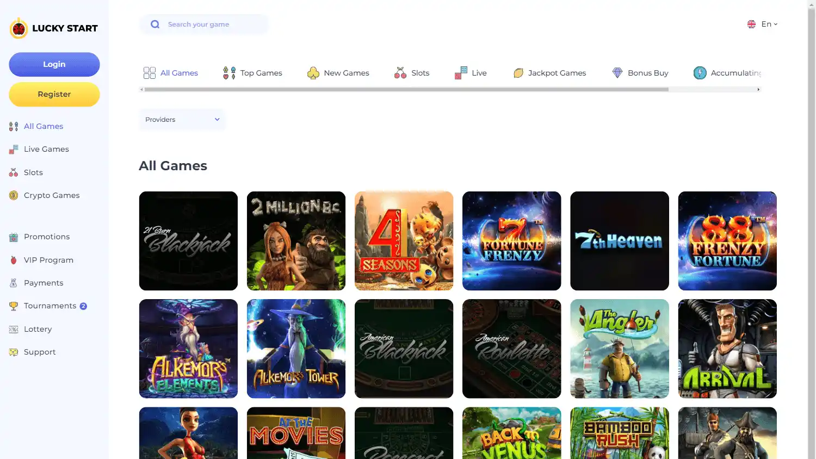Click the sidebar Live Games icon

click(14, 150)
